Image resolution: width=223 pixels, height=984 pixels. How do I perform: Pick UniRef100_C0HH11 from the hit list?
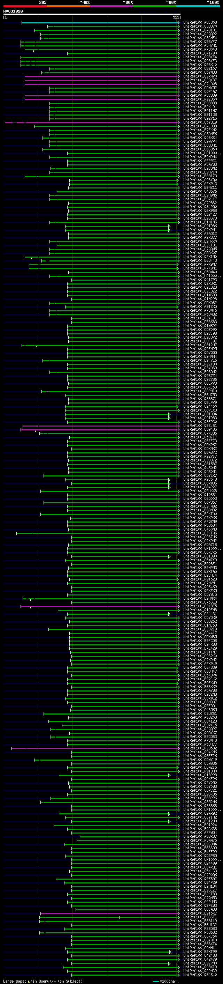[x=200, y=948]
